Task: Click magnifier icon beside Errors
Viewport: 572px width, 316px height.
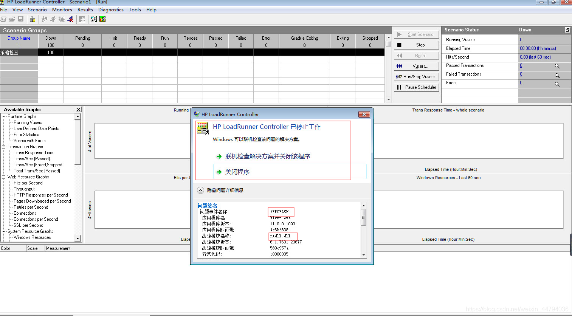Action: [557, 84]
